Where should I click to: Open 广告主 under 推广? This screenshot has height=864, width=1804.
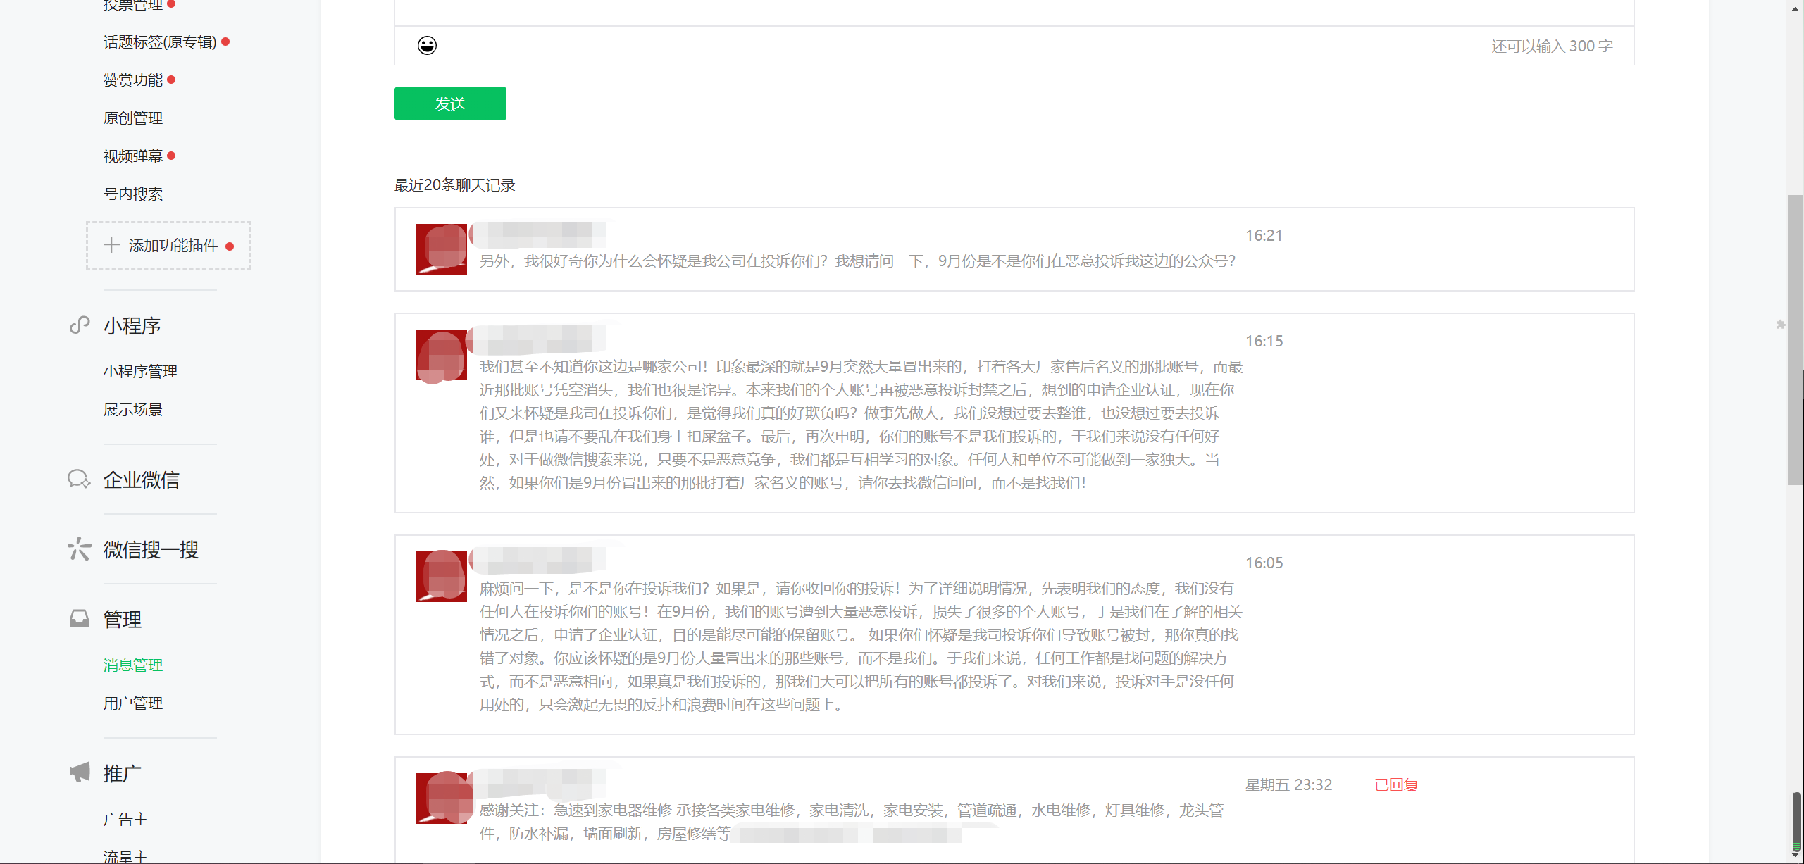pyautogui.click(x=125, y=819)
